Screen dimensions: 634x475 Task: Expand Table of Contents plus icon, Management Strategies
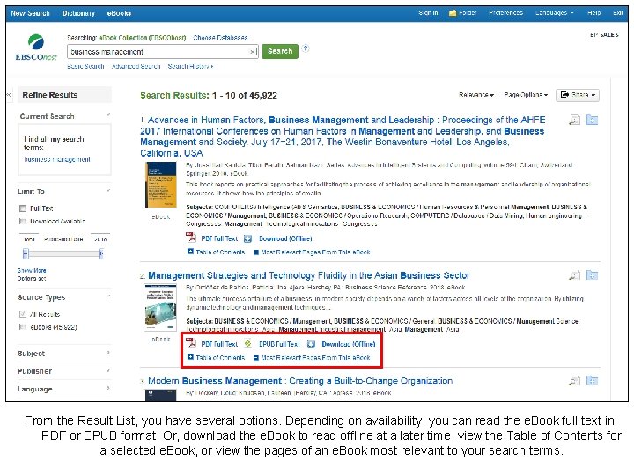[x=190, y=357]
